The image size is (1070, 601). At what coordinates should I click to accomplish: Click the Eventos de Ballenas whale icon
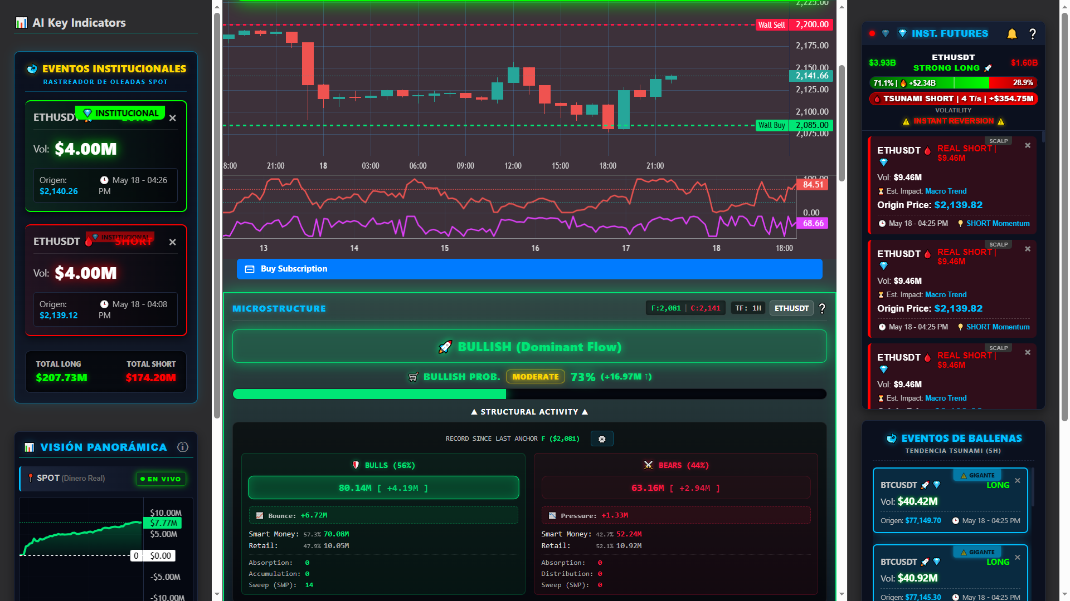[x=892, y=439]
